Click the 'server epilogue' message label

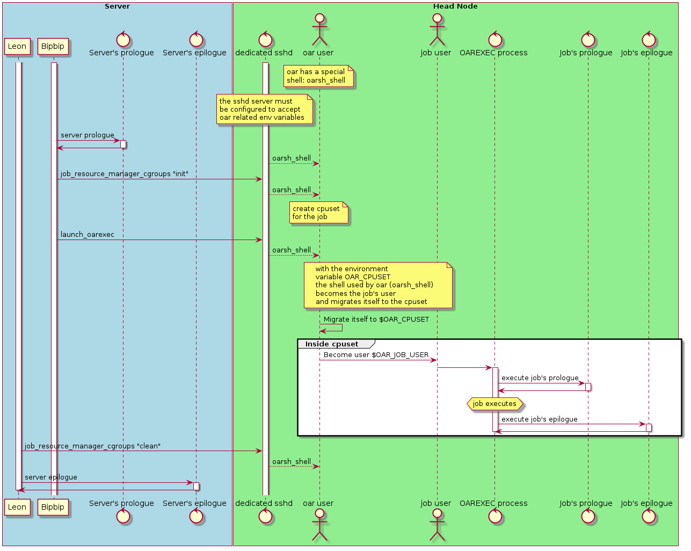[51, 477]
